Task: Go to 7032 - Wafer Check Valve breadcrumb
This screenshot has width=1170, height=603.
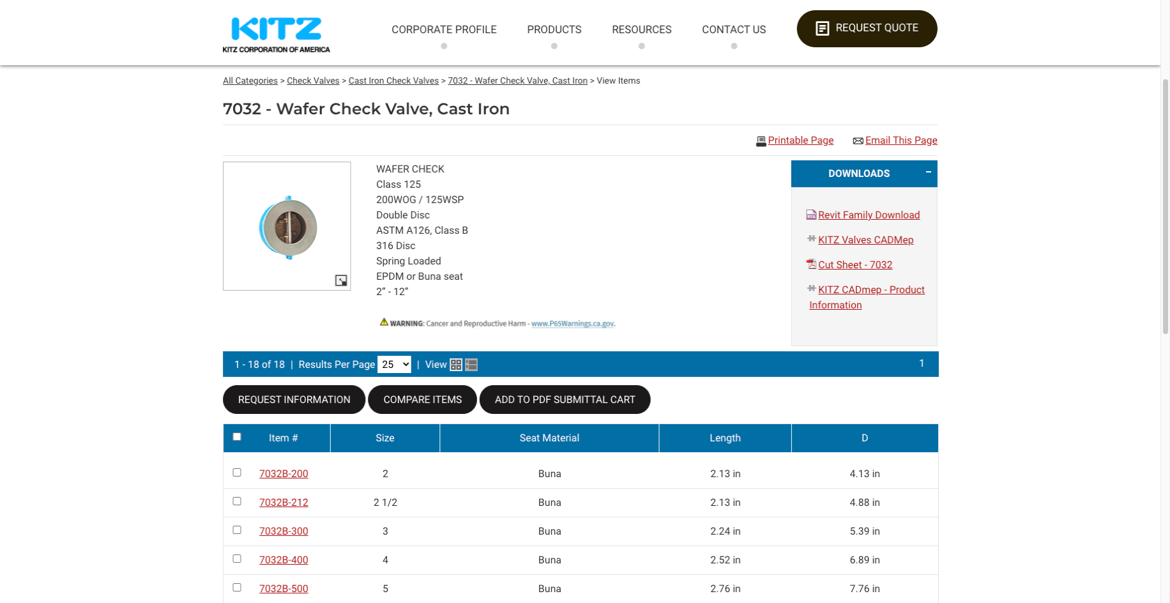Action: [518, 80]
